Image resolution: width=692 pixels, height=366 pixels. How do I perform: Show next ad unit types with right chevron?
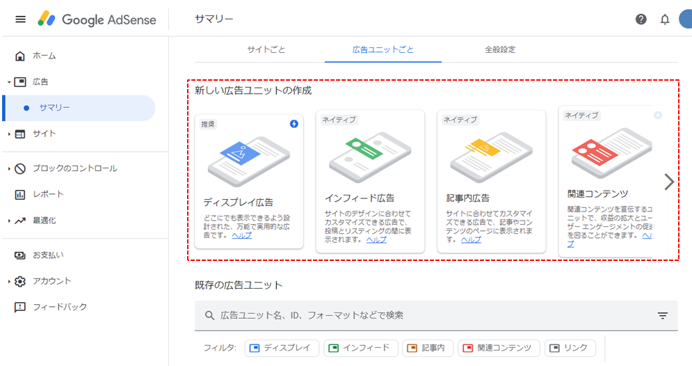[x=669, y=182]
